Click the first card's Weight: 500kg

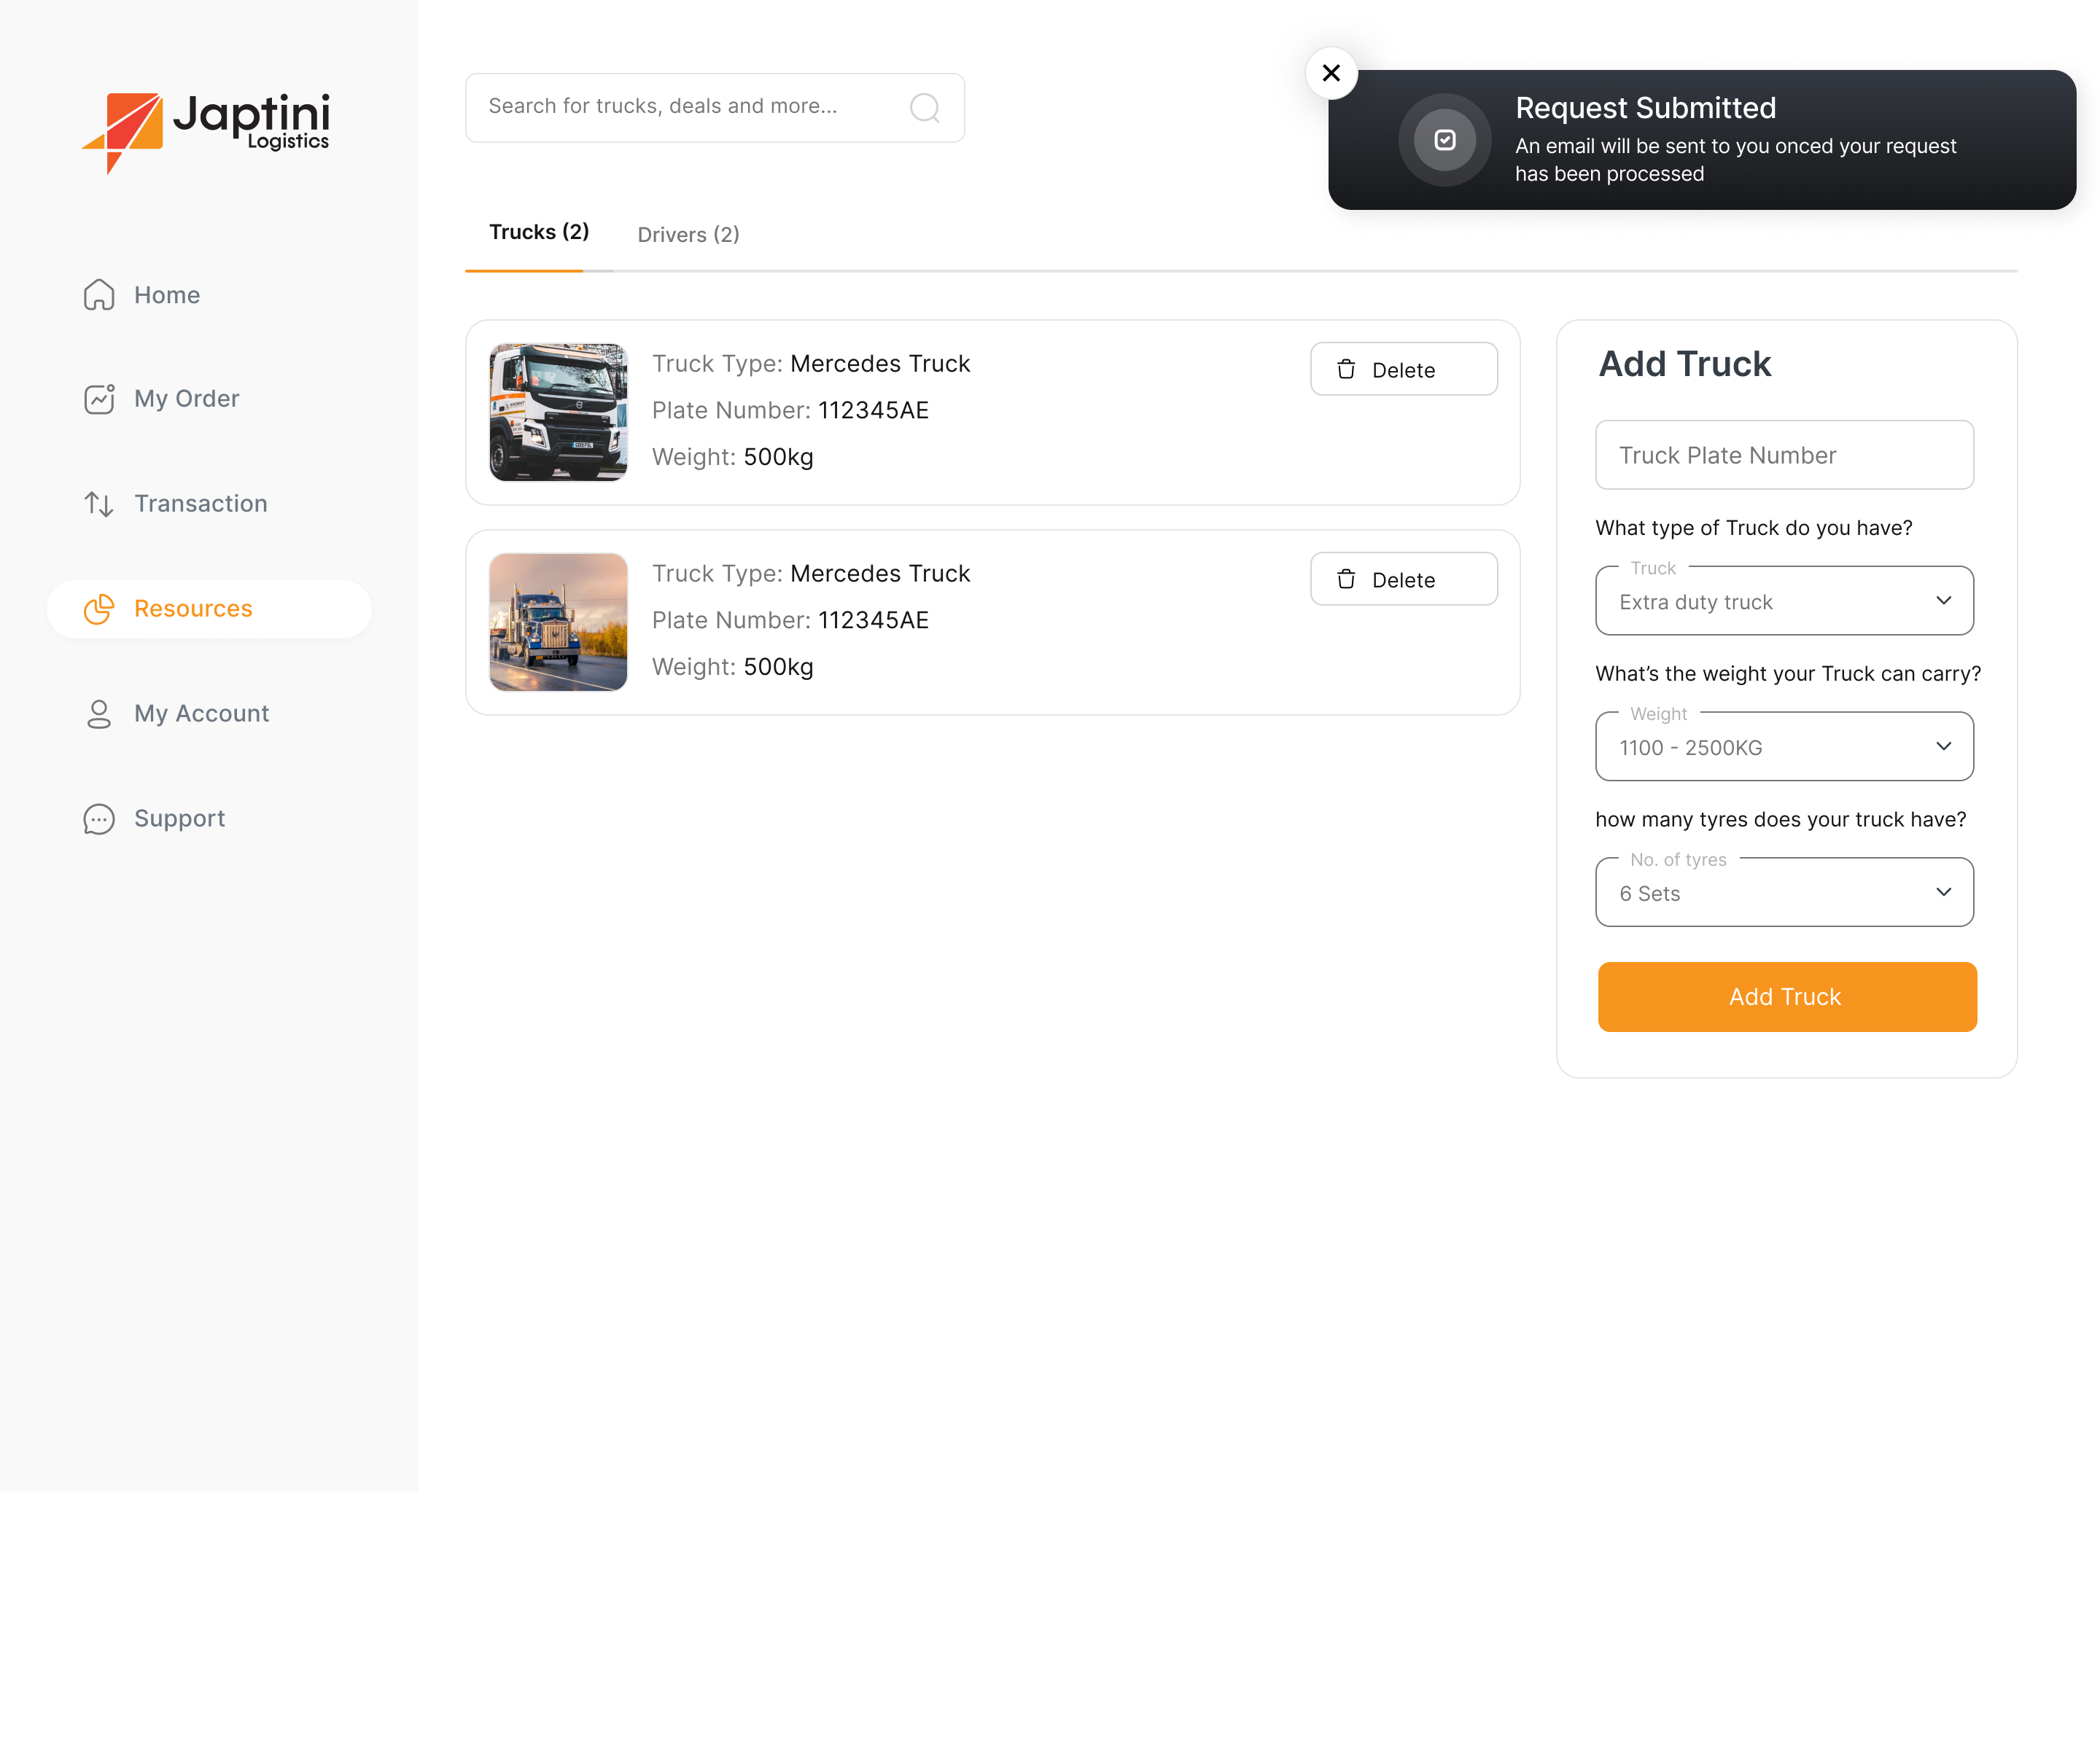[733, 458]
